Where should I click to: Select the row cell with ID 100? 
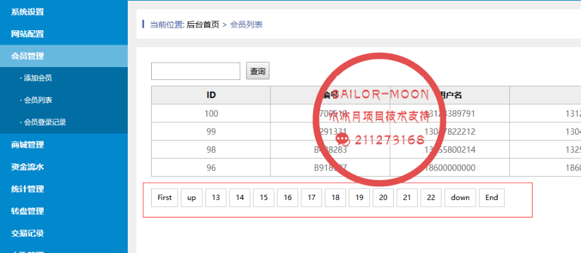(211, 114)
